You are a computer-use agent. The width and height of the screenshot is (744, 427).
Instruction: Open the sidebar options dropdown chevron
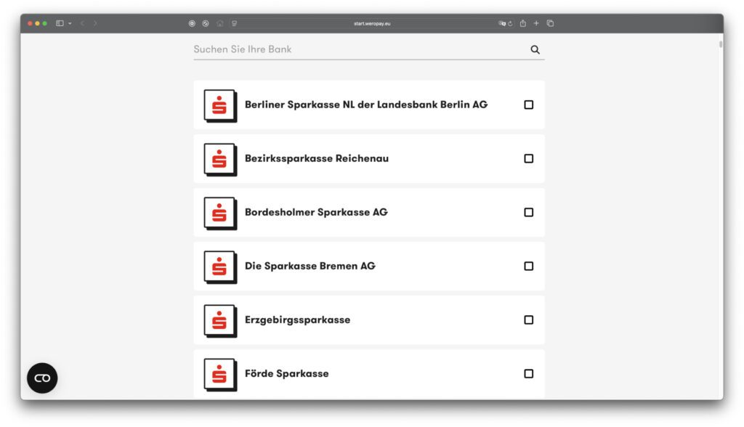[x=70, y=23]
